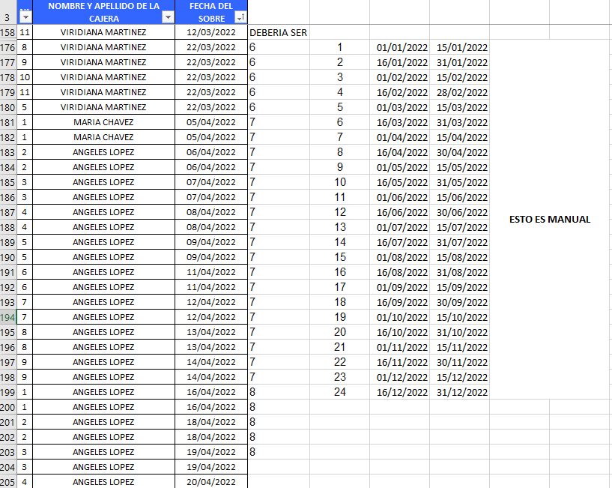Open the filter dropdown on the NOMBRE Y APELLIDO DE LA CAJERA header
This screenshot has height=488, width=612.
tap(168, 17)
